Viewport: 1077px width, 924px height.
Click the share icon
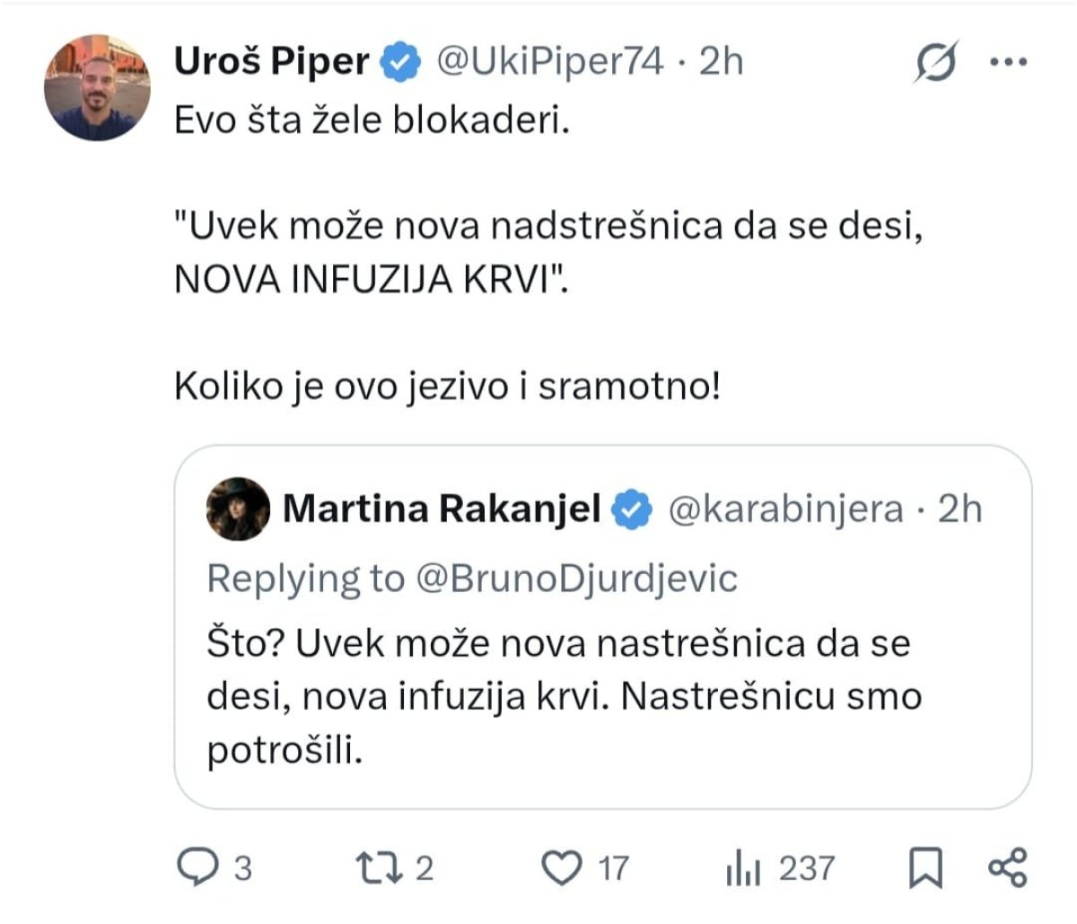(1007, 867)
